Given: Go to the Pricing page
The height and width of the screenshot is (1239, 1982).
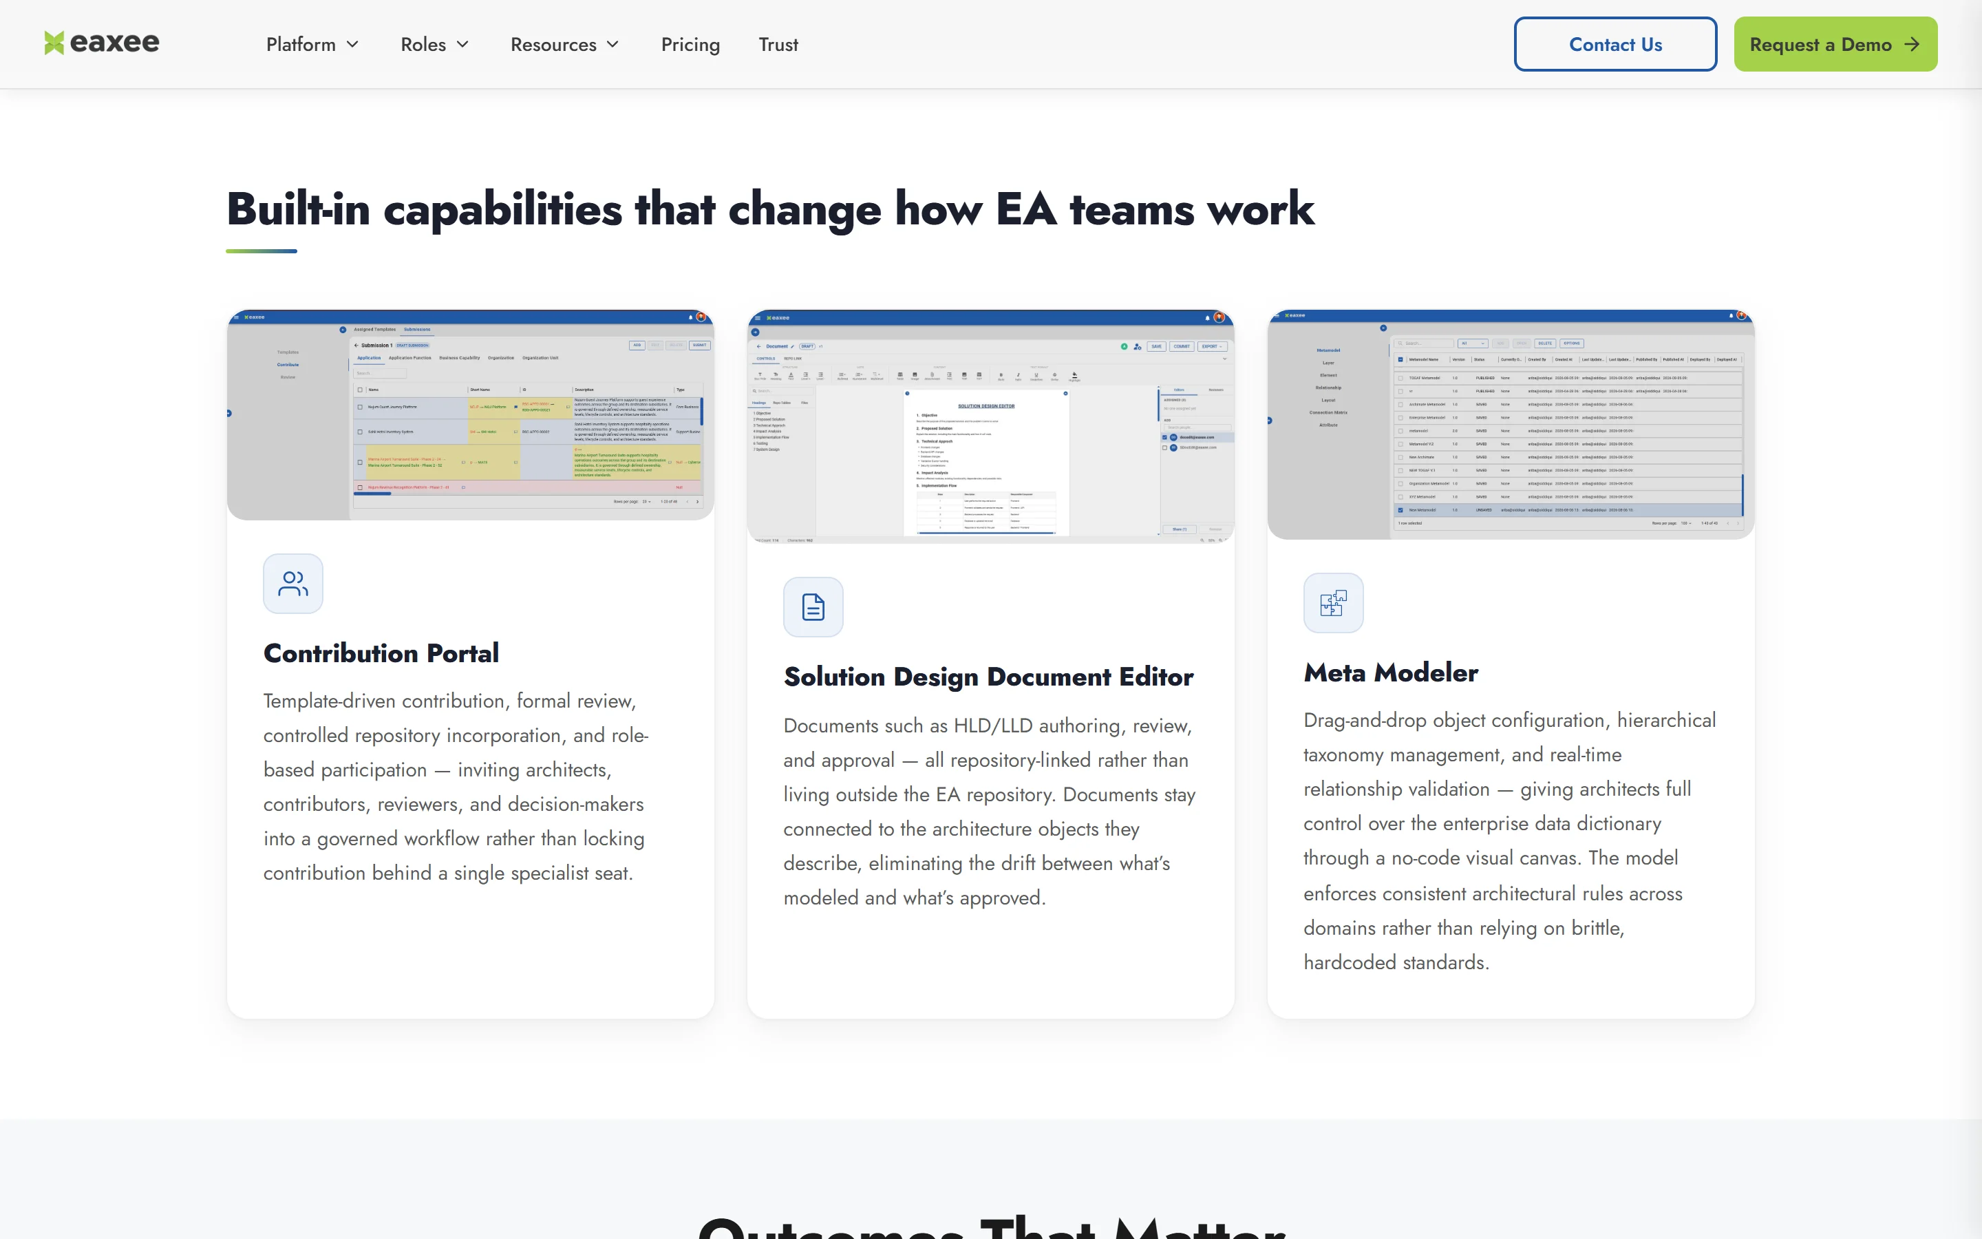Looking at the screenshot, I should pyautogui.click(x=690, y=44).
